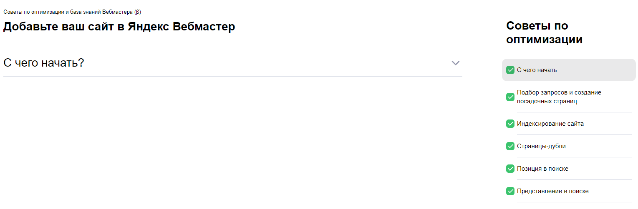Open 'Представление в поиске' sidebar link
The image size is (638, 209).
click(552, 191)
